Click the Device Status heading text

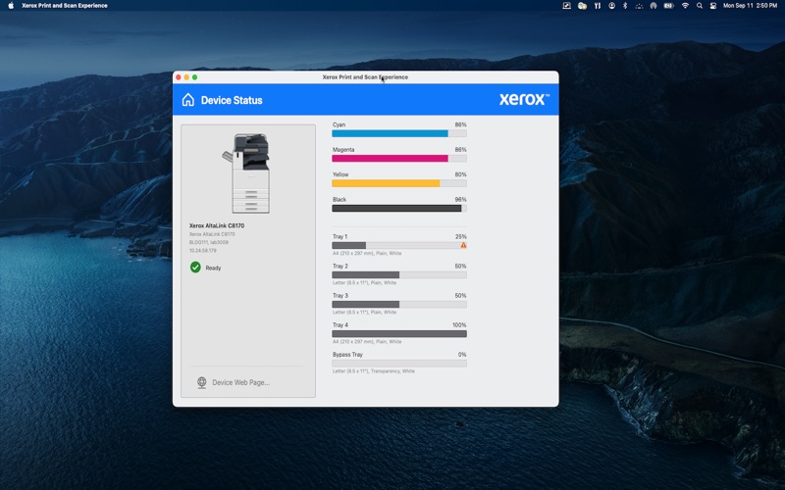[x=232, y=100]
